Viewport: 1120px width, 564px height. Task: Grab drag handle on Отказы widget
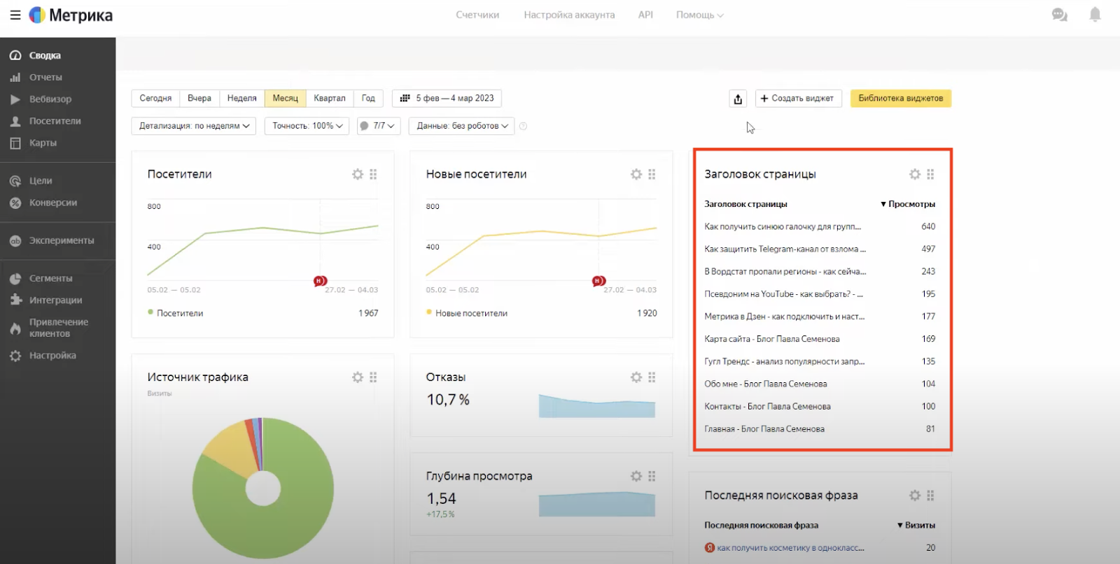652,377
